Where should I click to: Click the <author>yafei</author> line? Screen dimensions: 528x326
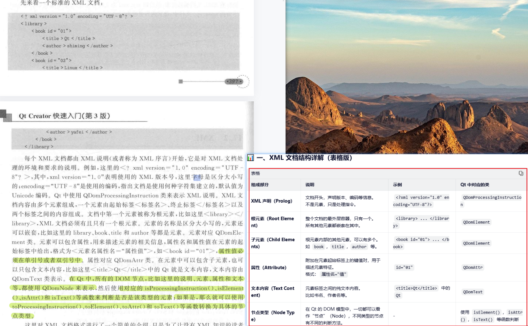pos(79,132)
